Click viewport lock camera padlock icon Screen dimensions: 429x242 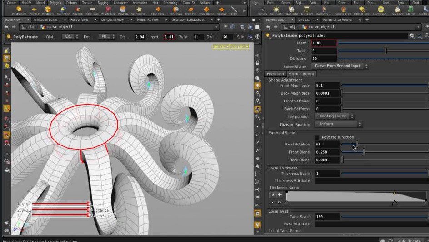(258, 63)
